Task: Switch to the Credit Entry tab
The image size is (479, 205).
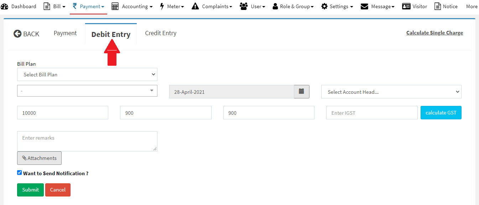Action: click(161, 33)
